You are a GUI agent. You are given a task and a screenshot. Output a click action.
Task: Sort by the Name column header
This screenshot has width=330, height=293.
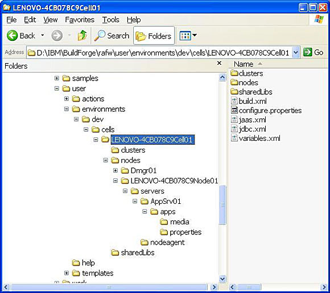tap(244, 64)
